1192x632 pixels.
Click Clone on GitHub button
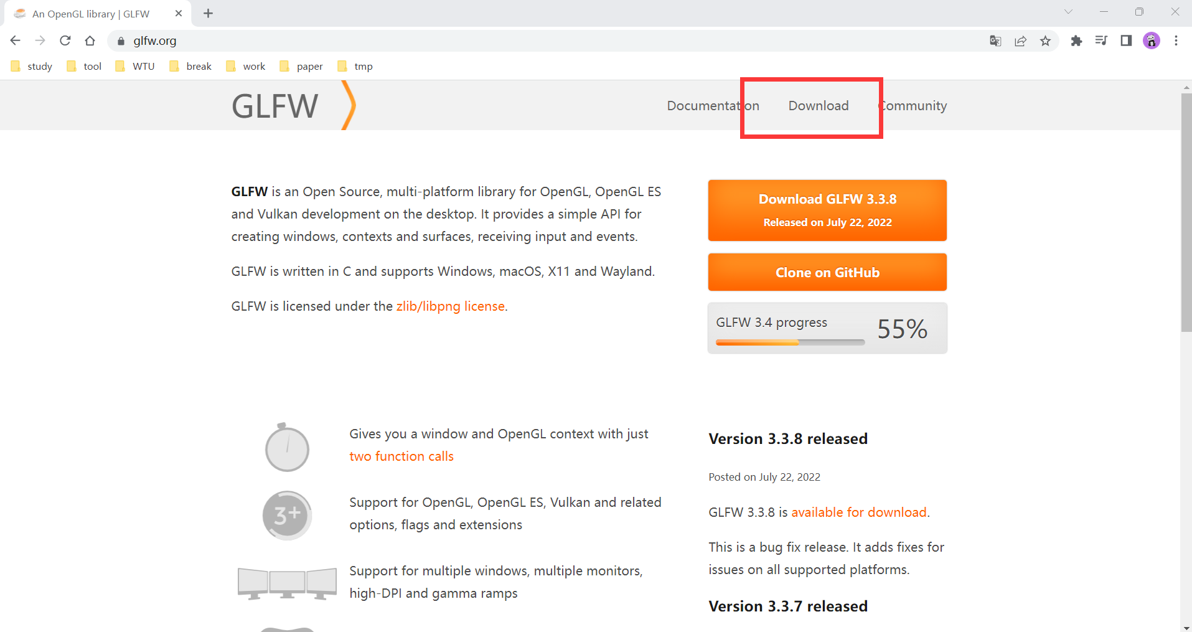click(827, 272)
